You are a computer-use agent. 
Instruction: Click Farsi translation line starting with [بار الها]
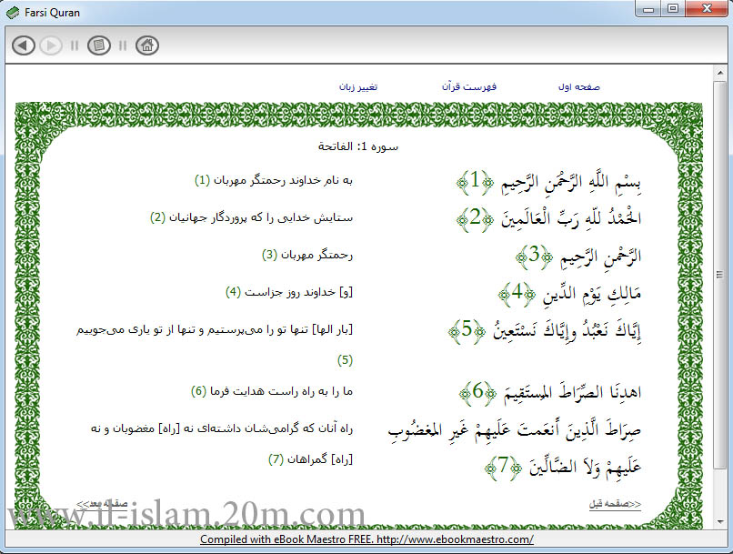[215, 329]
